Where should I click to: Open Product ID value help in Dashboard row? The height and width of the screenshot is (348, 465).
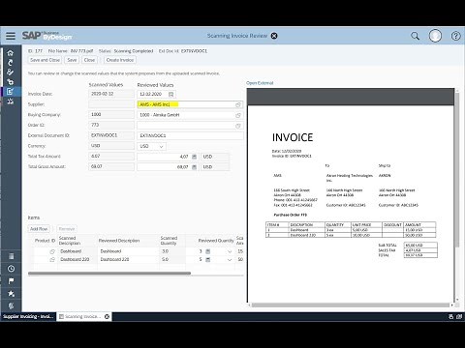pos(52,251)
